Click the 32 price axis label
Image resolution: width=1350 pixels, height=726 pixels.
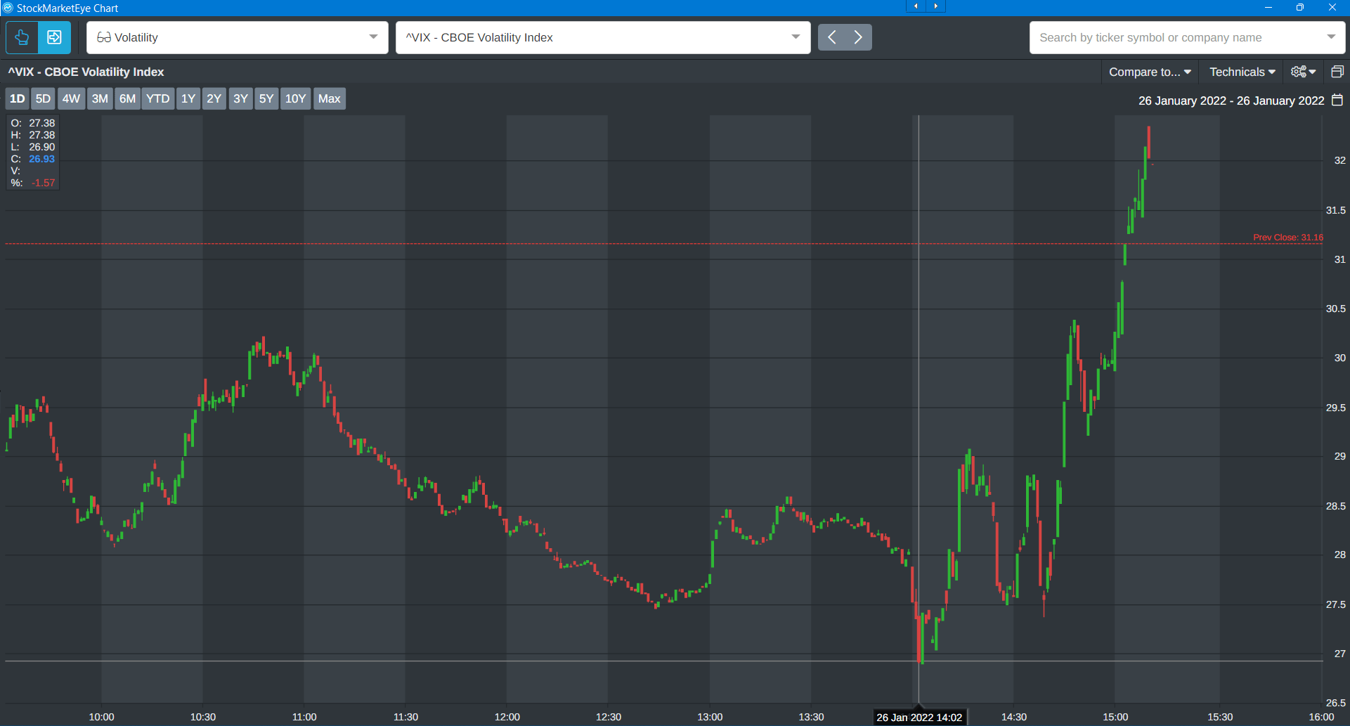1340,160
